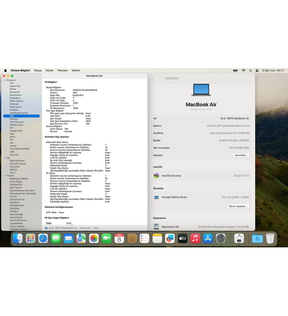Launch Apple TV from the Dock
The width and height of the screenshot is (288, 316).
tap(183, 238)
